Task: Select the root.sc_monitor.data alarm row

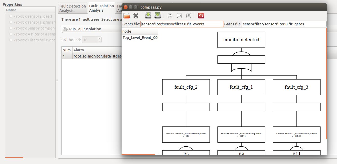Action: pyautogui.click(x=92, y=56)
